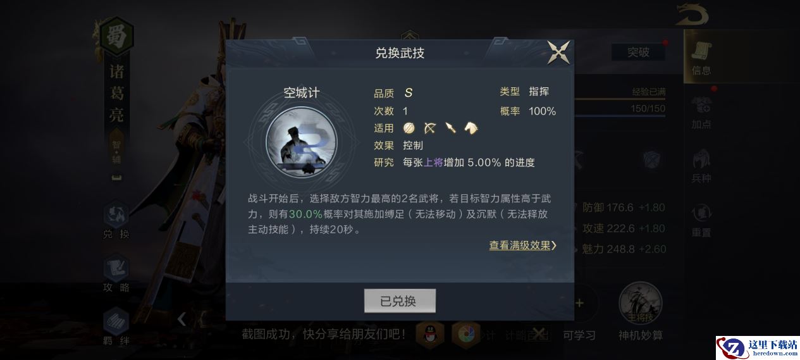Select the spear troop type icon

pos(450,128)
